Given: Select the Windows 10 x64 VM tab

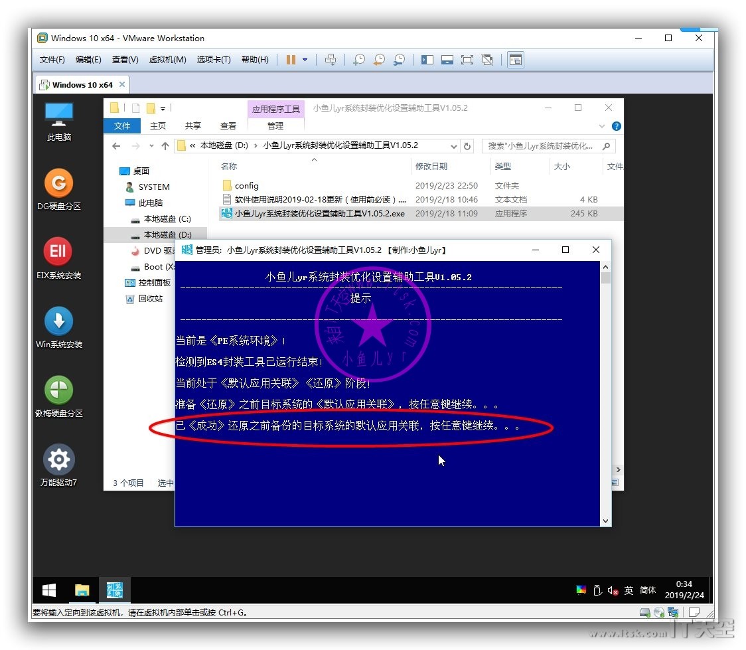Looking at the screenshot, I should pyautogui.click(x=82, y=85).
